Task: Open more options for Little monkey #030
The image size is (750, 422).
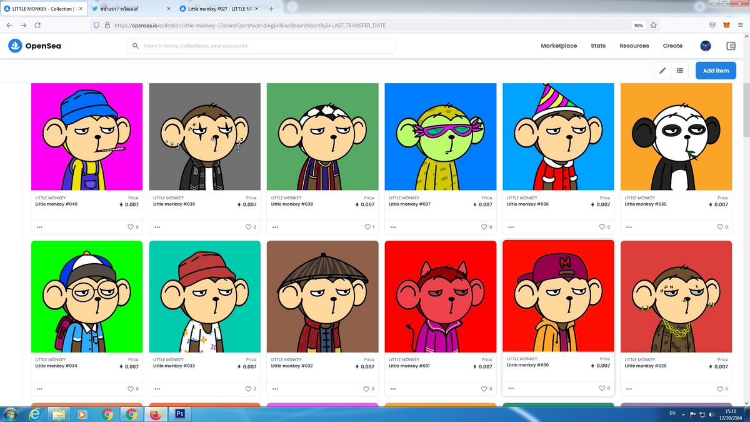Action: click(511, 388)
